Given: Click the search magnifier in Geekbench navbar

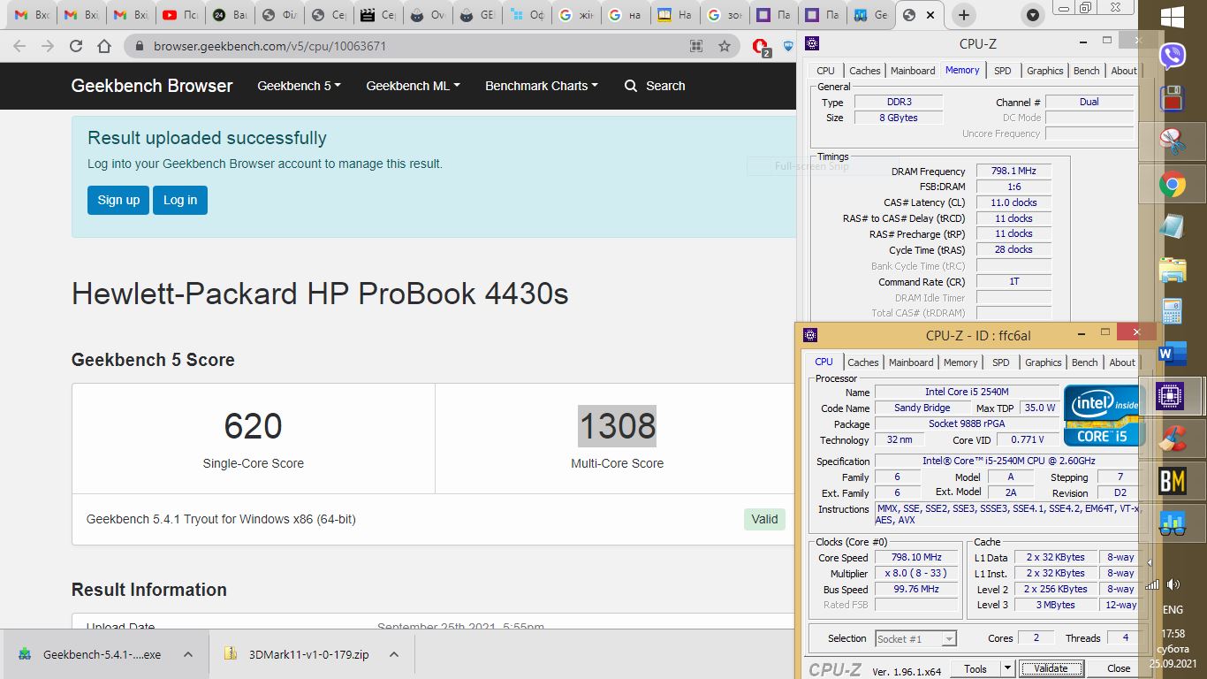Looking at the screenshot, I should point(631,86).
